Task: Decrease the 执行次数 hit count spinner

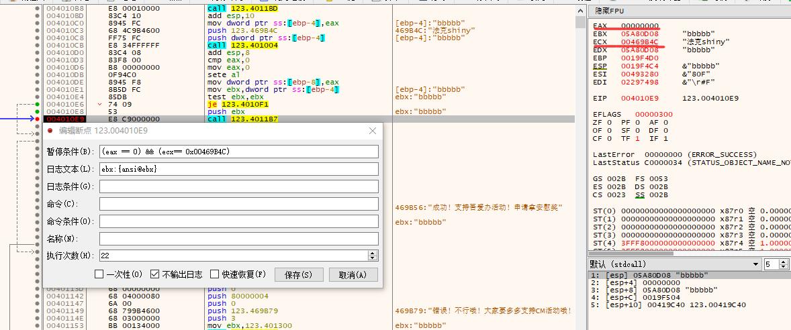Action: coord(373,258)
